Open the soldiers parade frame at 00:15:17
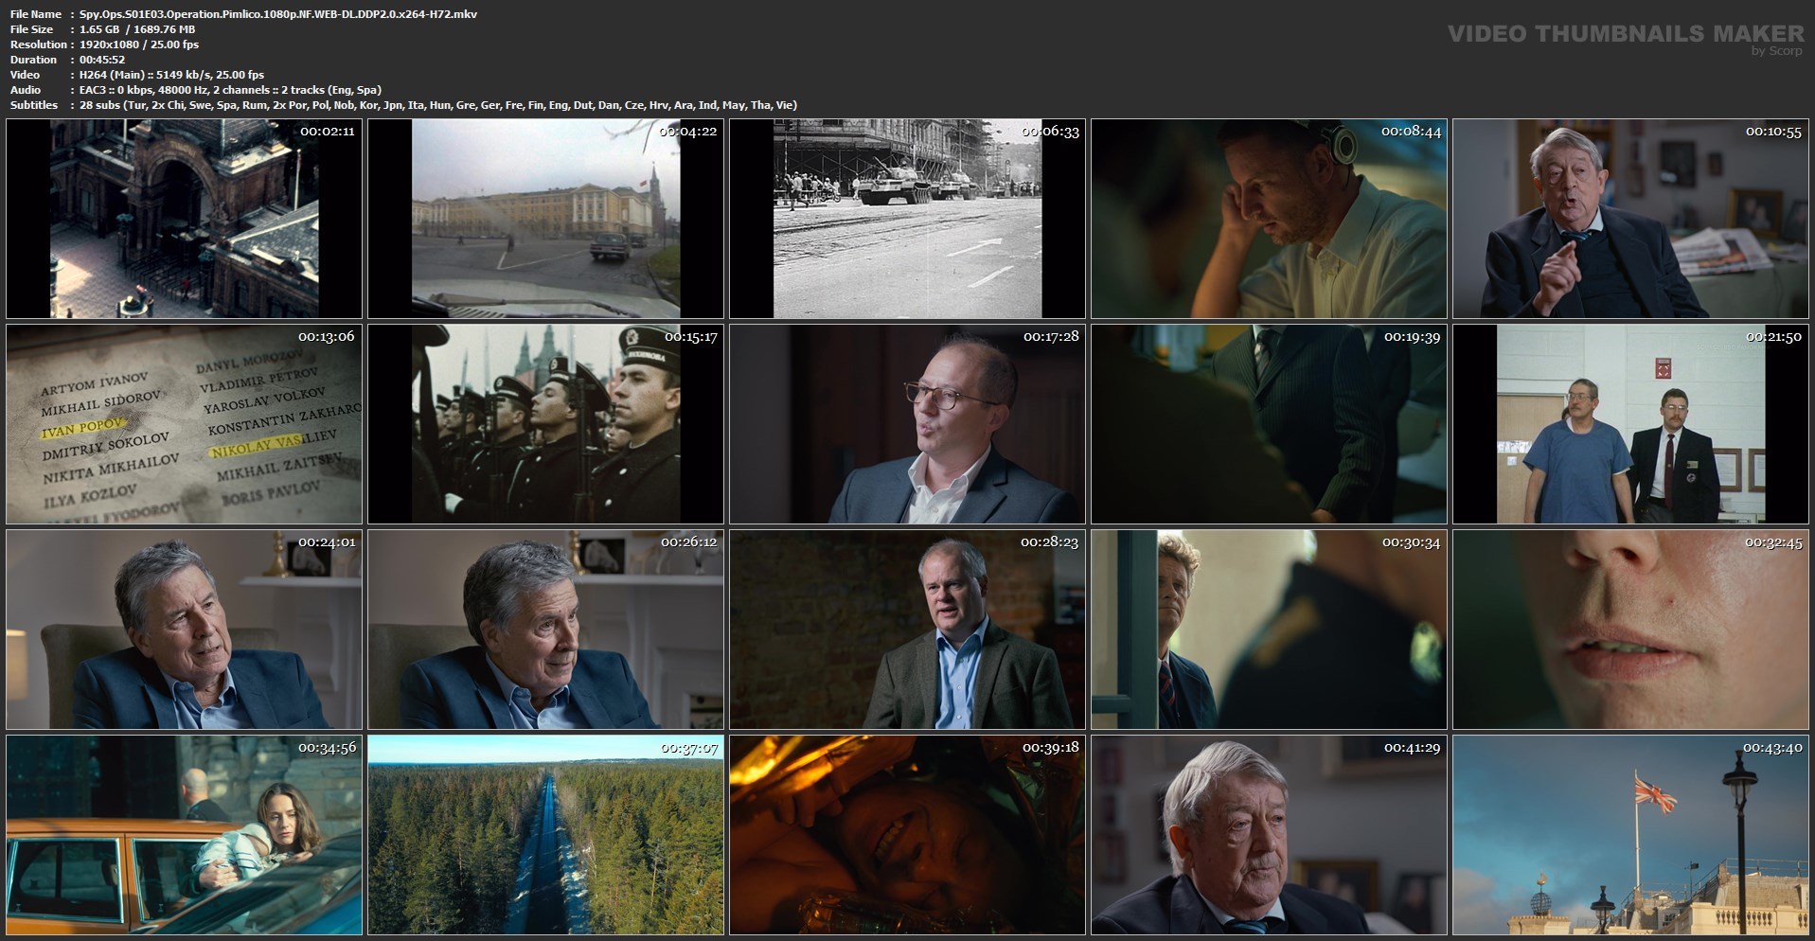This screenshot has width=1815, height=941. 545,424
